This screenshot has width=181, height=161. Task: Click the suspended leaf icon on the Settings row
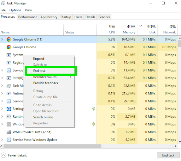(x=94, y=109)
